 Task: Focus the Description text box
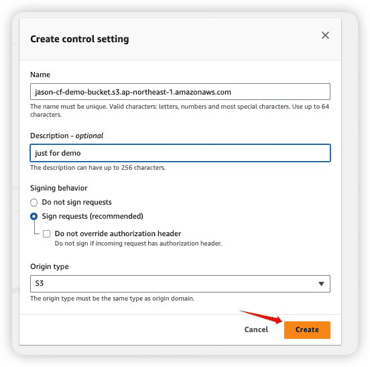[180, 153]
